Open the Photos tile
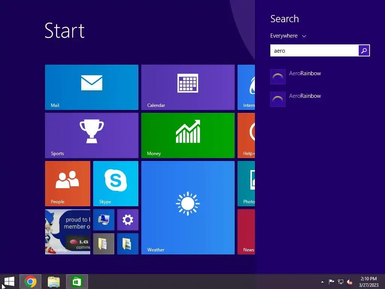 point(246,184)
